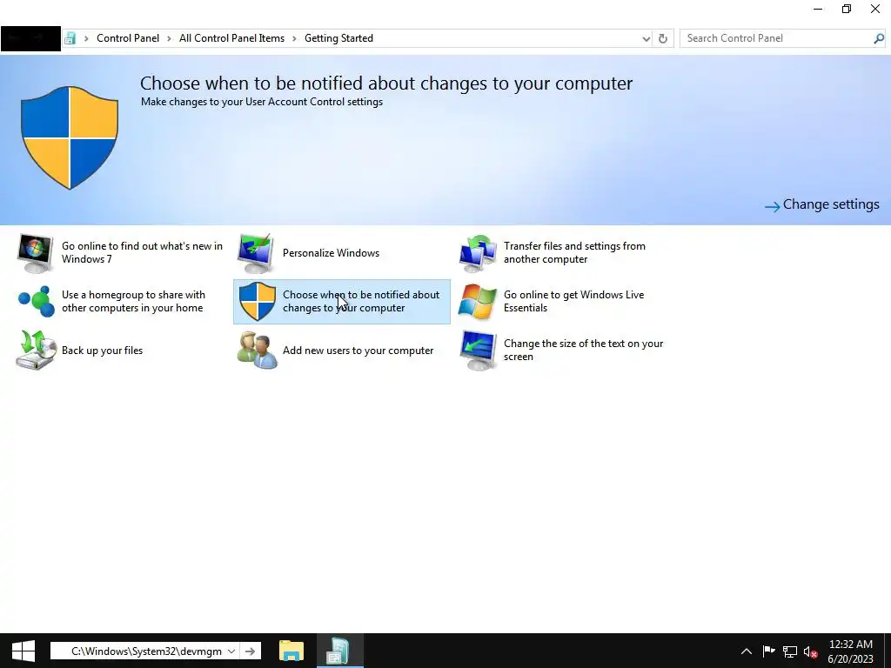Viewport: 891px width, 668px height.
Task: Click the muted volume tray icon
Action: tap(811, 651)
